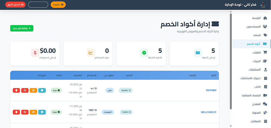Click the book icon beside الكتب
This screenshot has height=128, width=271.
pos(266,87)
